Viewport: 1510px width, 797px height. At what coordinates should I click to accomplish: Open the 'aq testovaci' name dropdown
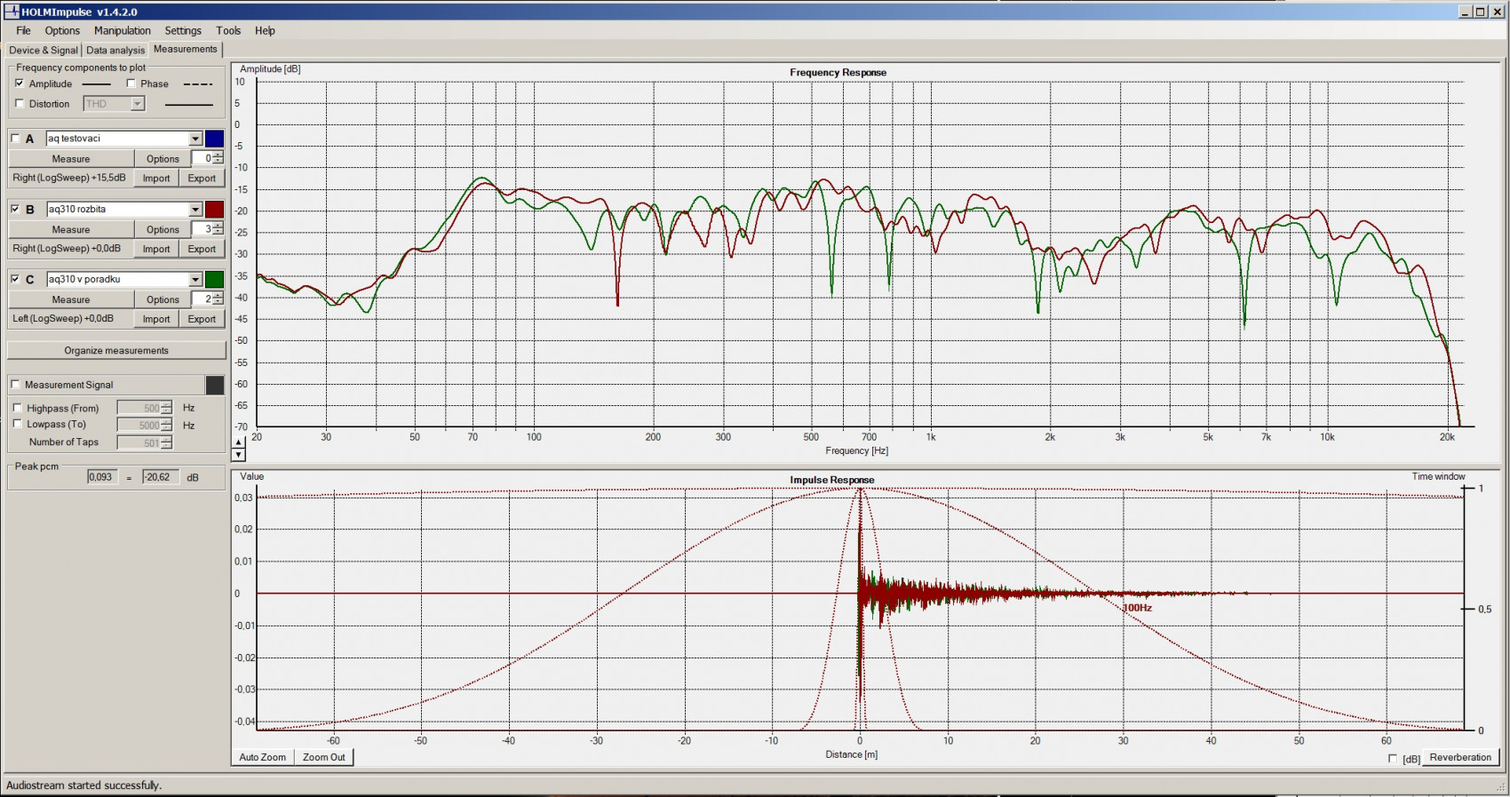(195, 139)
